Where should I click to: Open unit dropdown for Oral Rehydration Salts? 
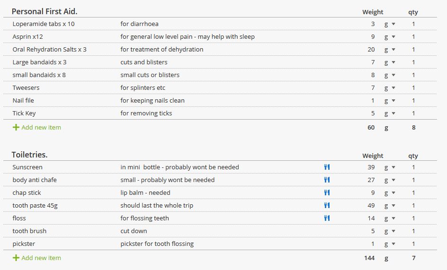pyautogui.click(x=390, y=50)
